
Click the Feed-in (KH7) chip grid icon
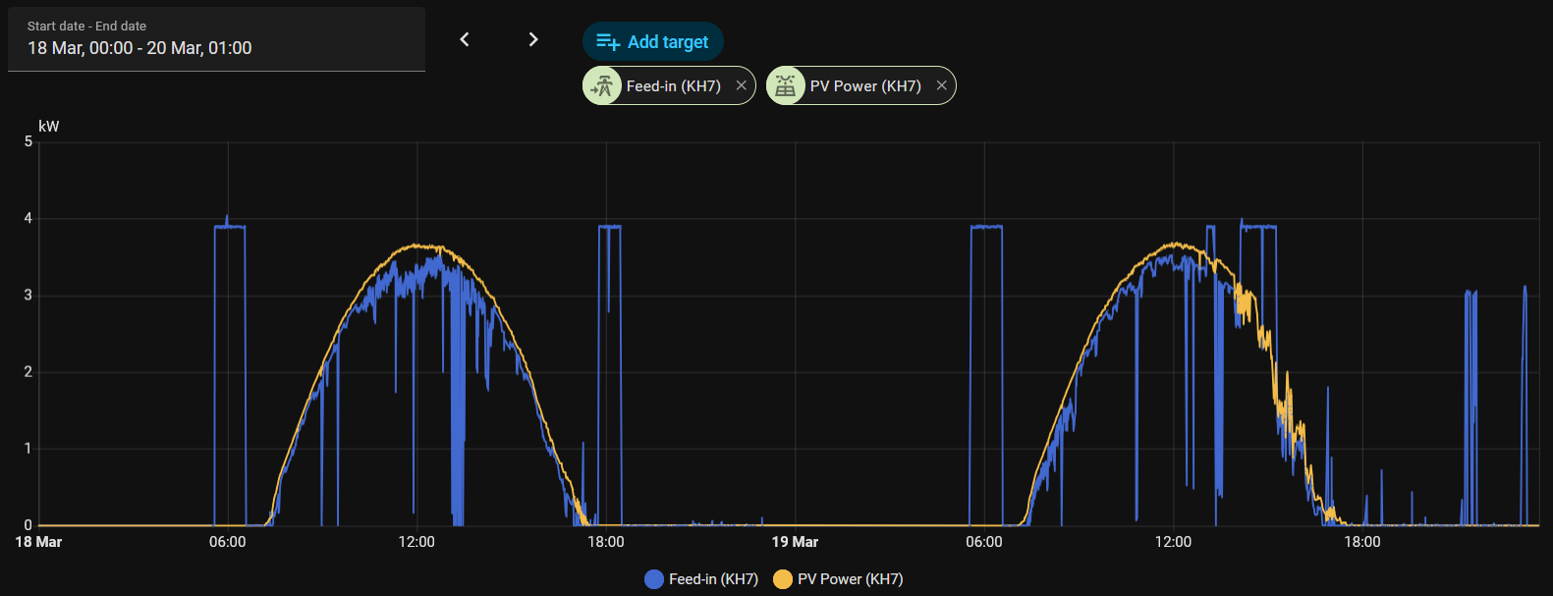point(602,85)
